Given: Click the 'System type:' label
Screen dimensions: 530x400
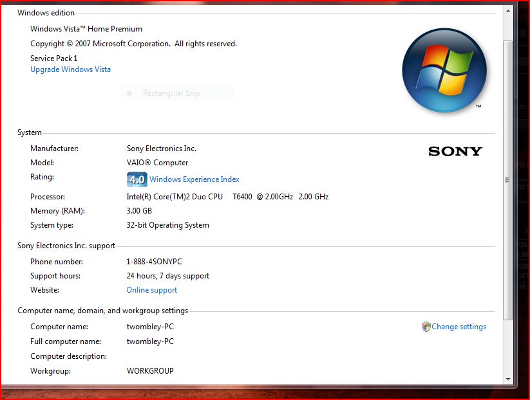Looking at the screenshot, I should click(x=52, y=225).
